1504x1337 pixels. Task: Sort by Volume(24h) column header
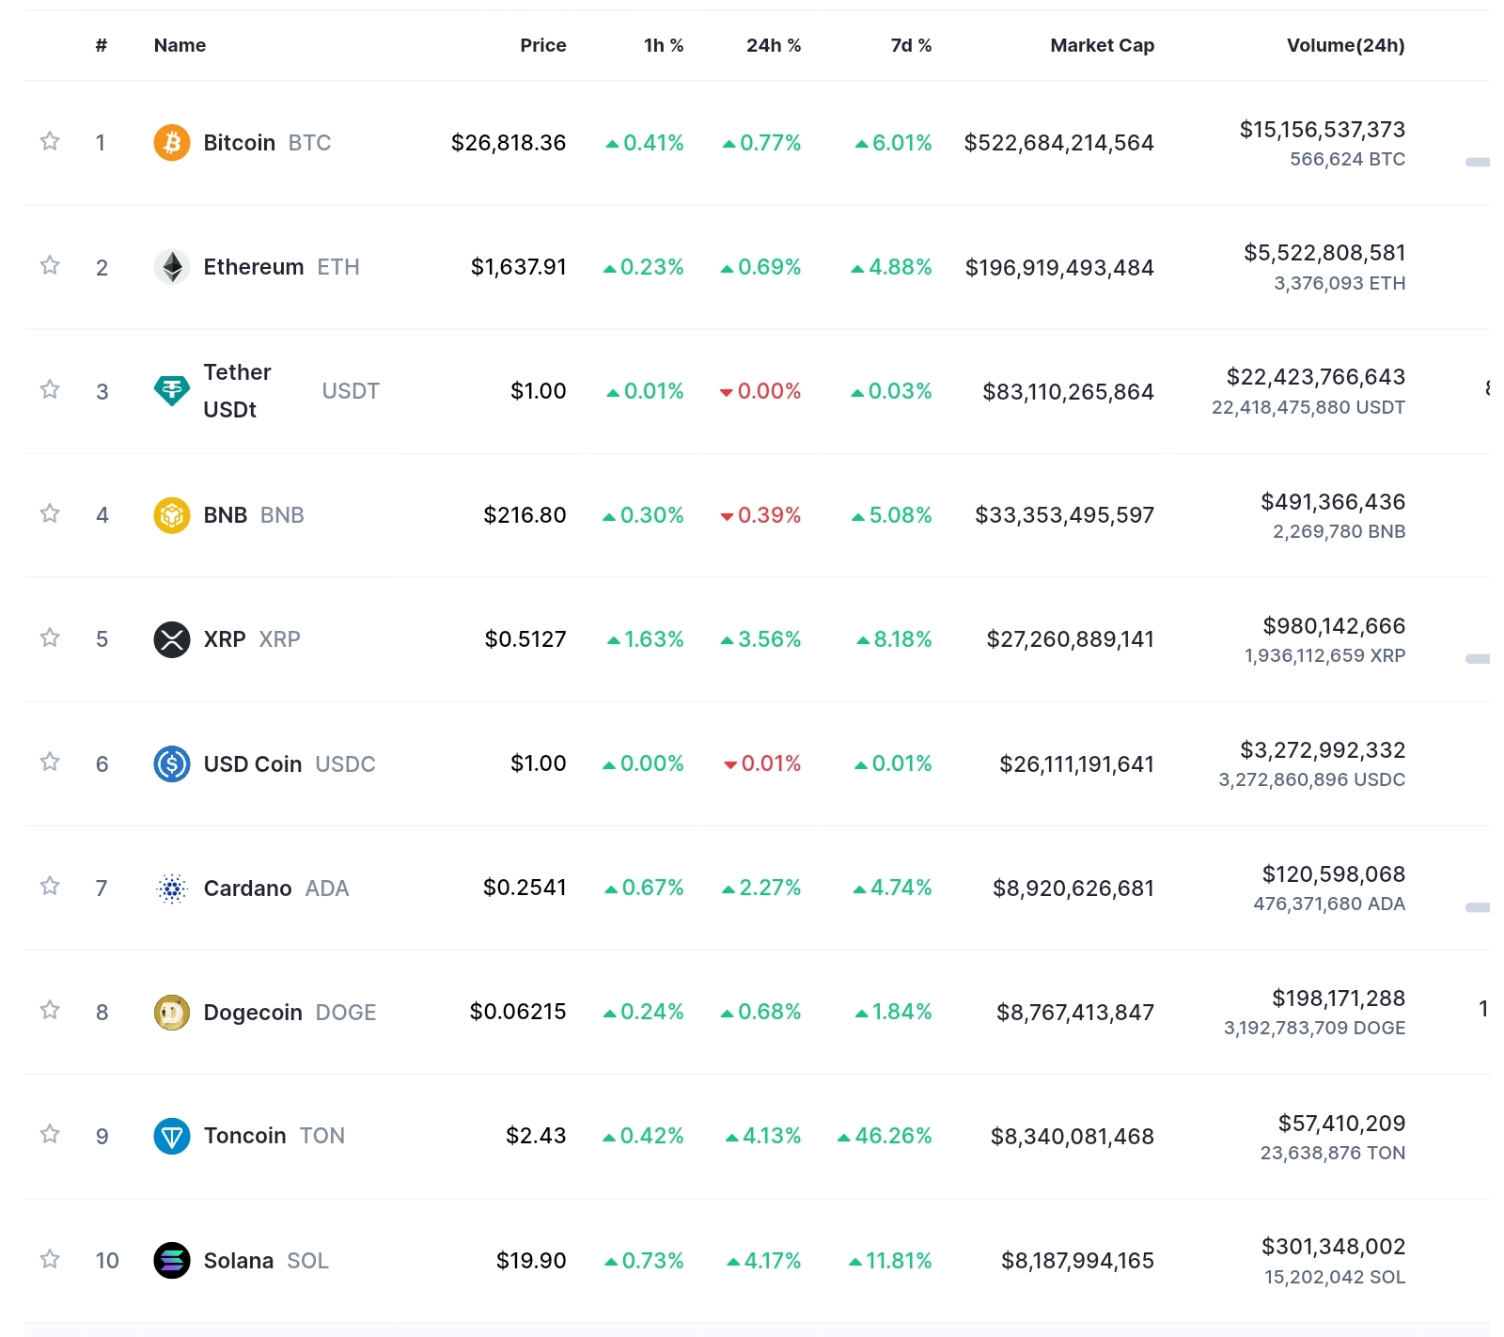coord(1345,45)
